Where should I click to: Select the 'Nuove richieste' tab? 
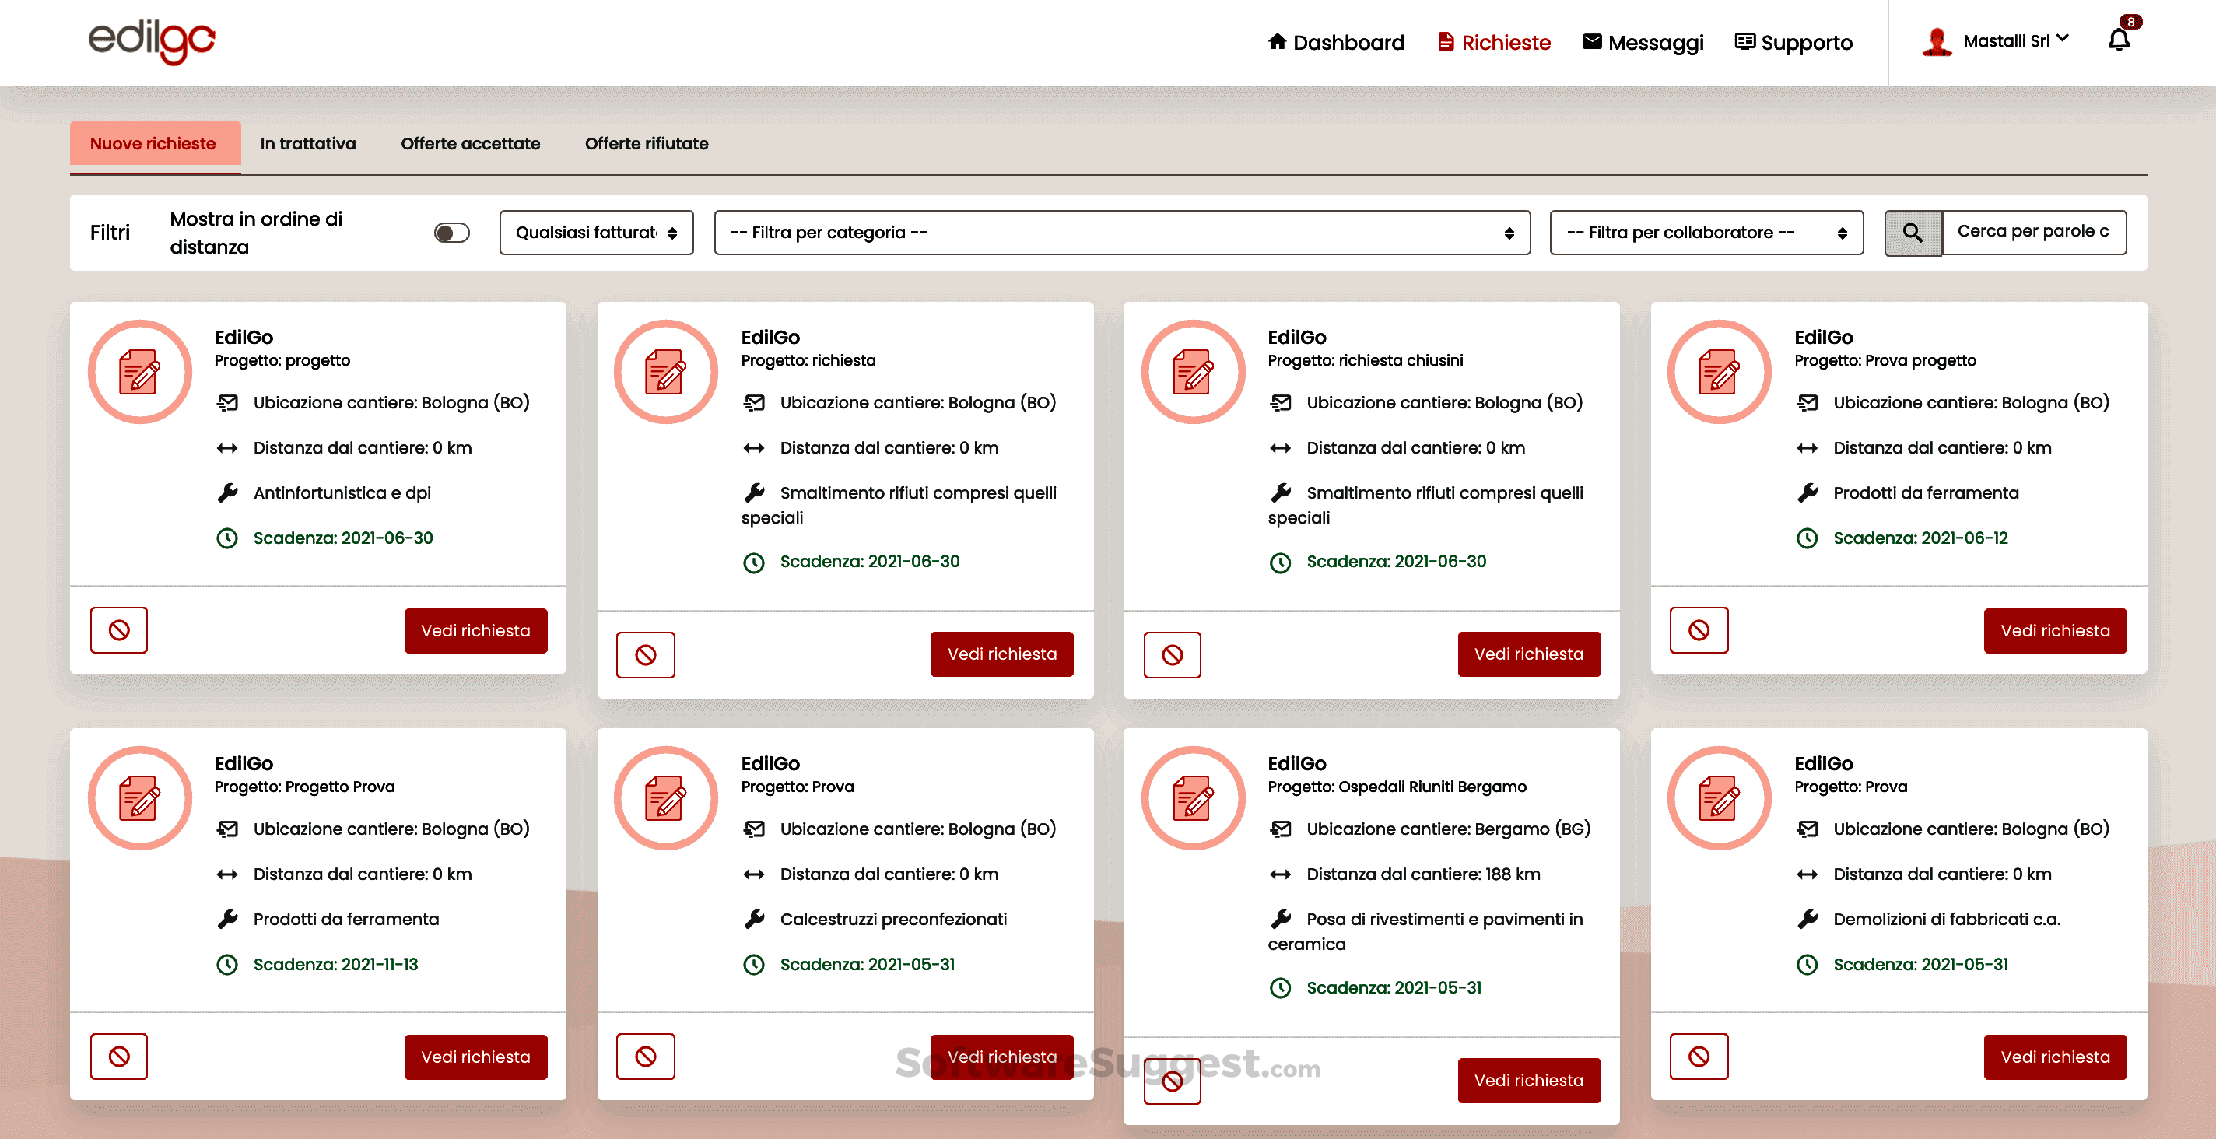tap(155, 144)
